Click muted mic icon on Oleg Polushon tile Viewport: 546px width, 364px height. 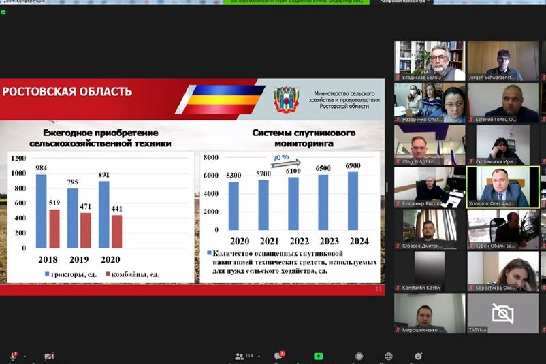pos(398,161)
